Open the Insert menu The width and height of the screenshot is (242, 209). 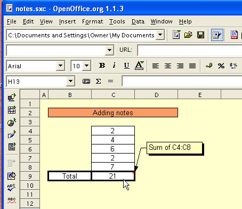click(67, 21)
